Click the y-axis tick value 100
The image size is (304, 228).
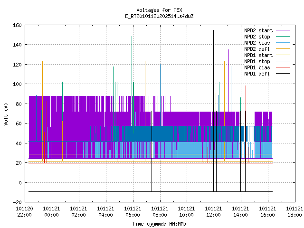(17, 84)
